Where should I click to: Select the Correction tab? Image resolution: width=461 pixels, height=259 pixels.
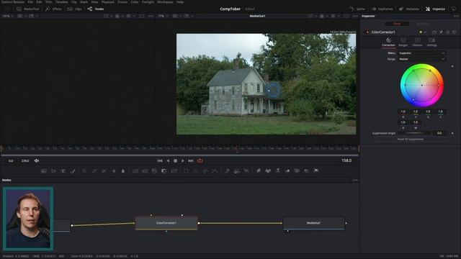click(388, 42)
